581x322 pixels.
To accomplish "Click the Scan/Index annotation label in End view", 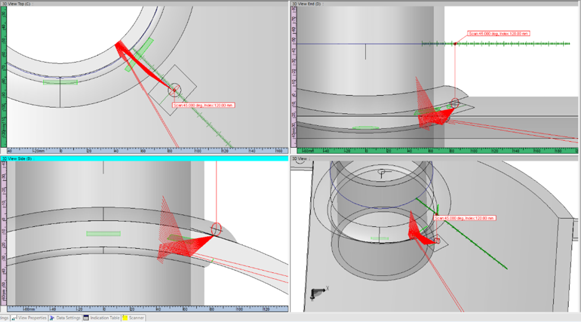I will point(497,34).
